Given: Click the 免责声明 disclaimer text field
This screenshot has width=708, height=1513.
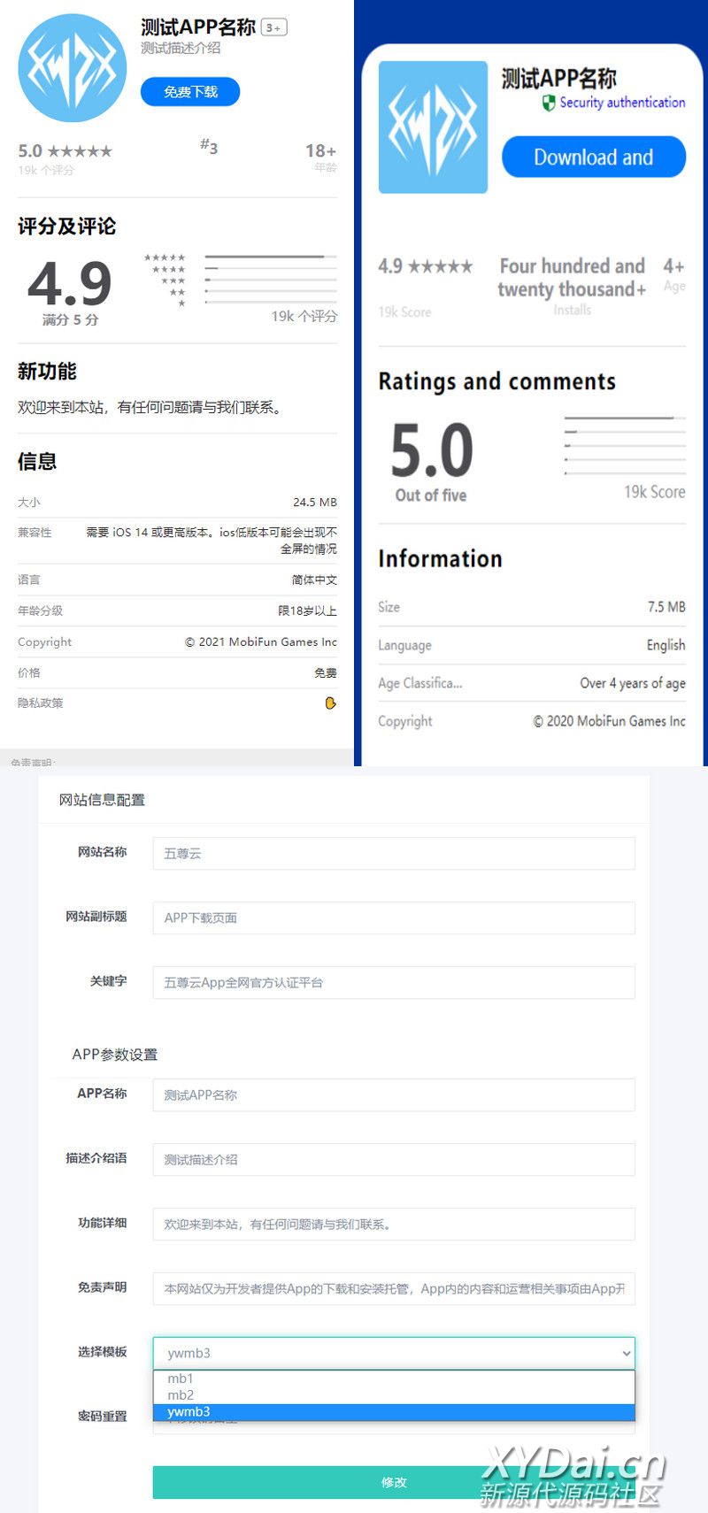Looking at the screenshot, I should tap(393, 1289).
